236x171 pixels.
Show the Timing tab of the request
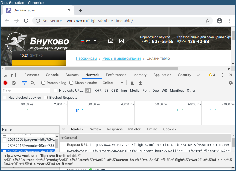click(152, 129)
